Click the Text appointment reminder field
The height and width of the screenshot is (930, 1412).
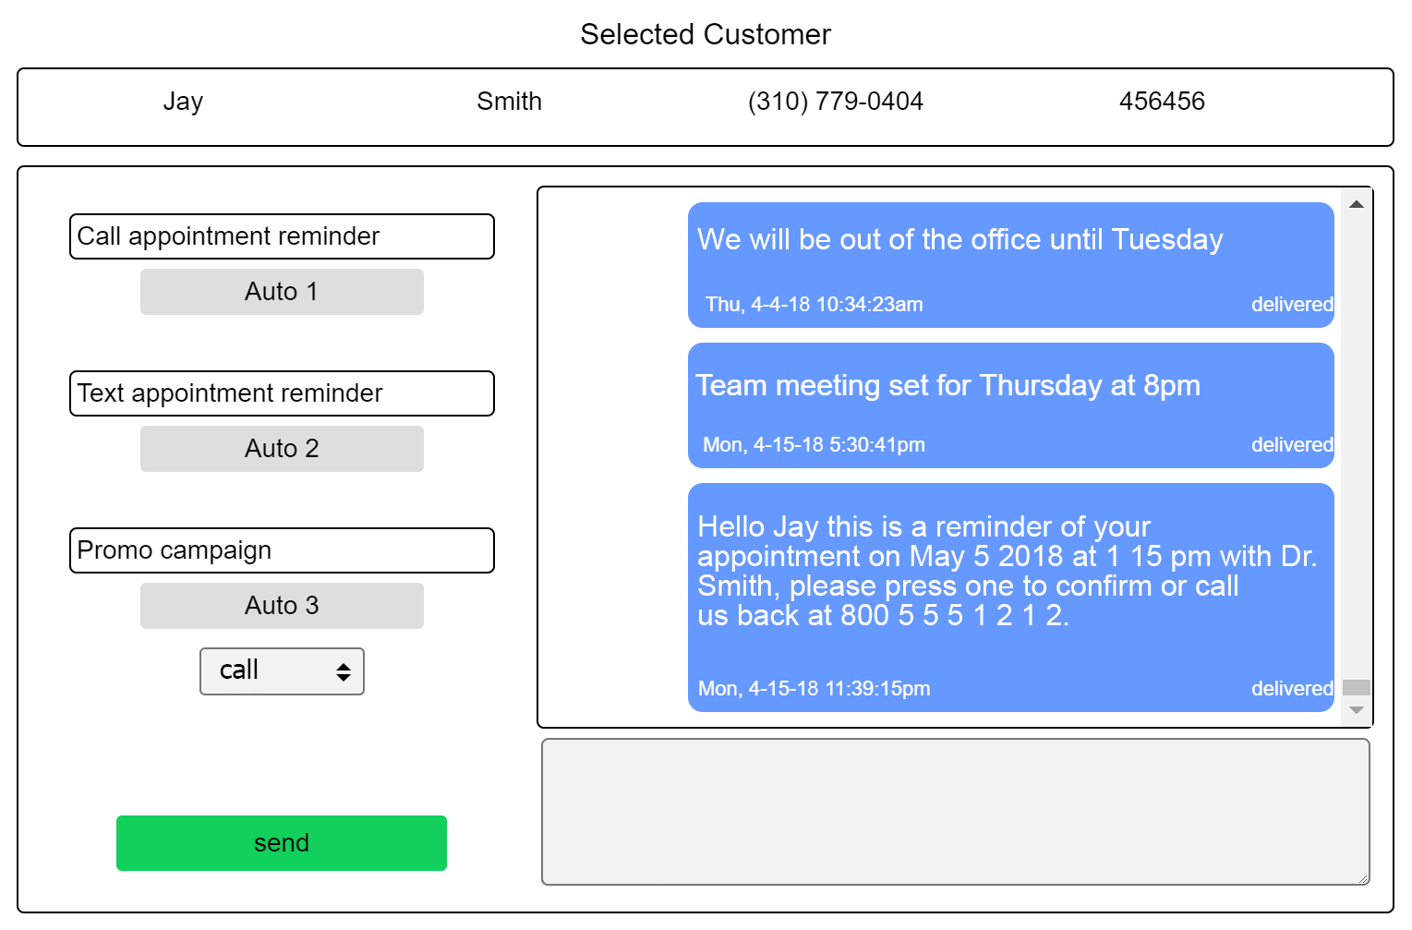[x=282, y=393]
